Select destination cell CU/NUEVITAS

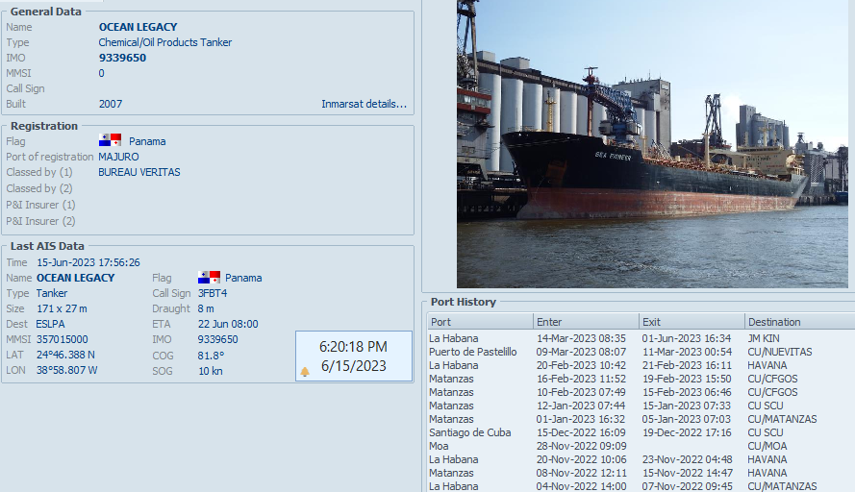tap(780, 352)
